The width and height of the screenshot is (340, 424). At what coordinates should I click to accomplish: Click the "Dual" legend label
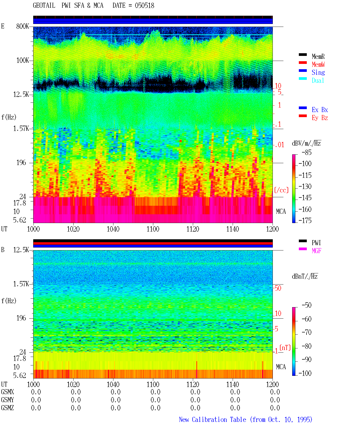pyautogui.click(x=318, y=80)
